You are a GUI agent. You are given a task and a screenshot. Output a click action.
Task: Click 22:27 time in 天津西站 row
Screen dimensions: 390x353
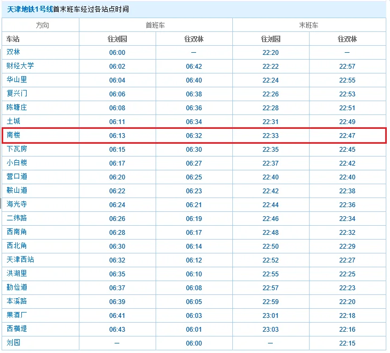coord(347,260)
